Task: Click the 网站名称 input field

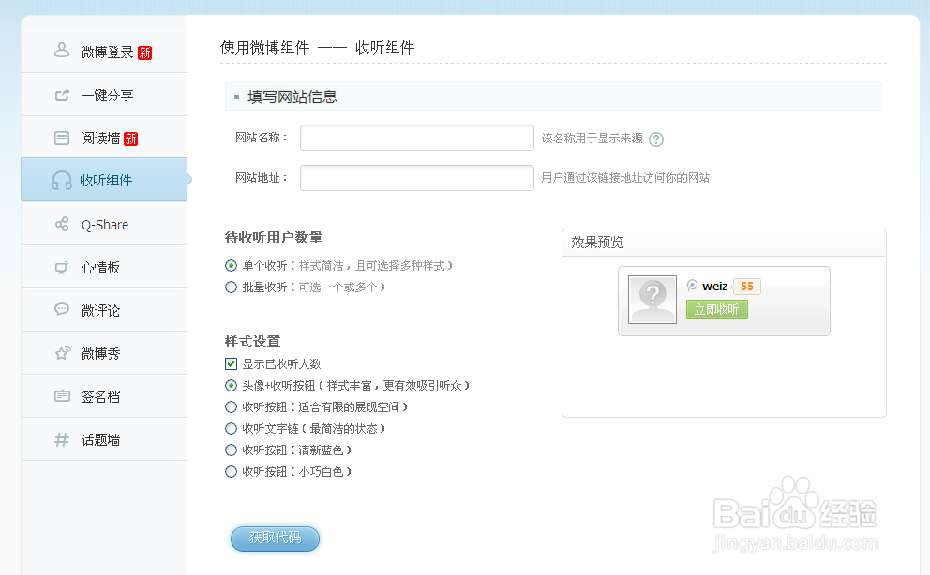Action: tap(416, 138)
